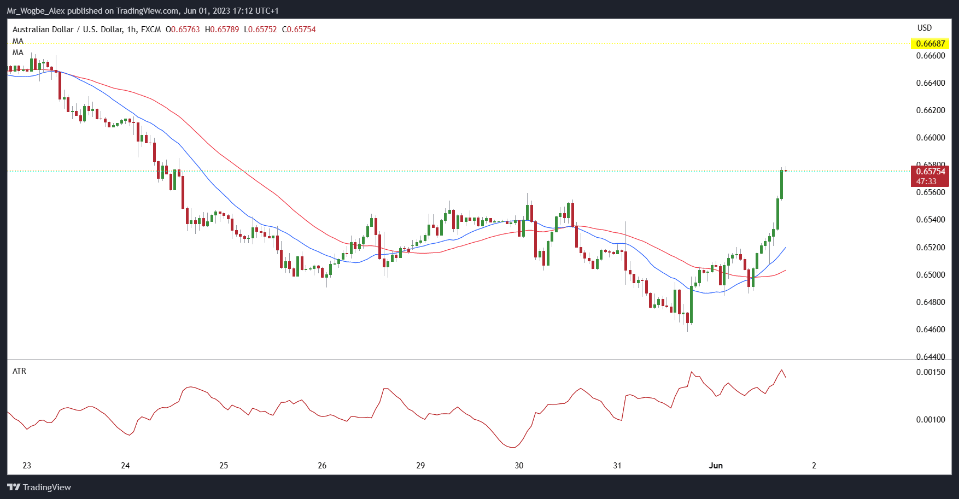Viewport: 959px width, 499px height.
Task: Click the low price value L0.65752
Action: pyautogui.click(x=260, y=30)
